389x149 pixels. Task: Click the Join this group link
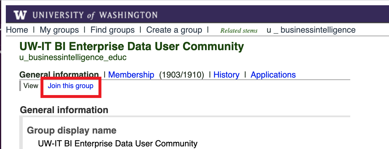(x=71, y=86)
